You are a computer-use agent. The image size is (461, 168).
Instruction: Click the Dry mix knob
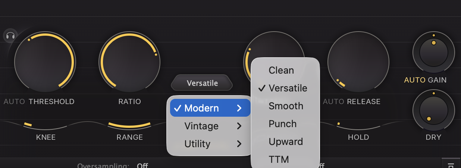(433, 110)
